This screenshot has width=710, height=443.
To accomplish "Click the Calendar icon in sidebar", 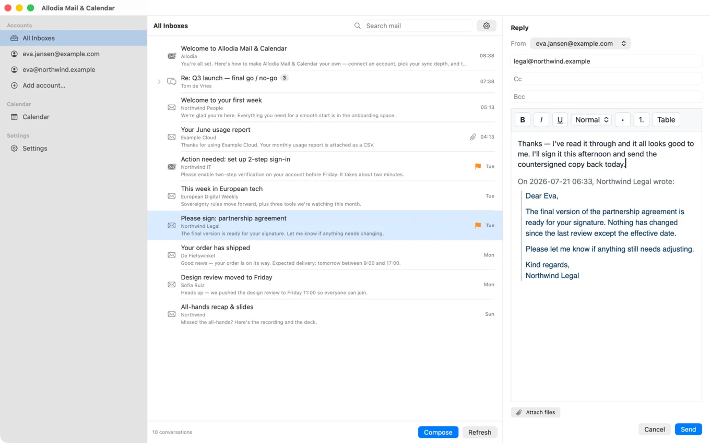I will tap(14, 117).
